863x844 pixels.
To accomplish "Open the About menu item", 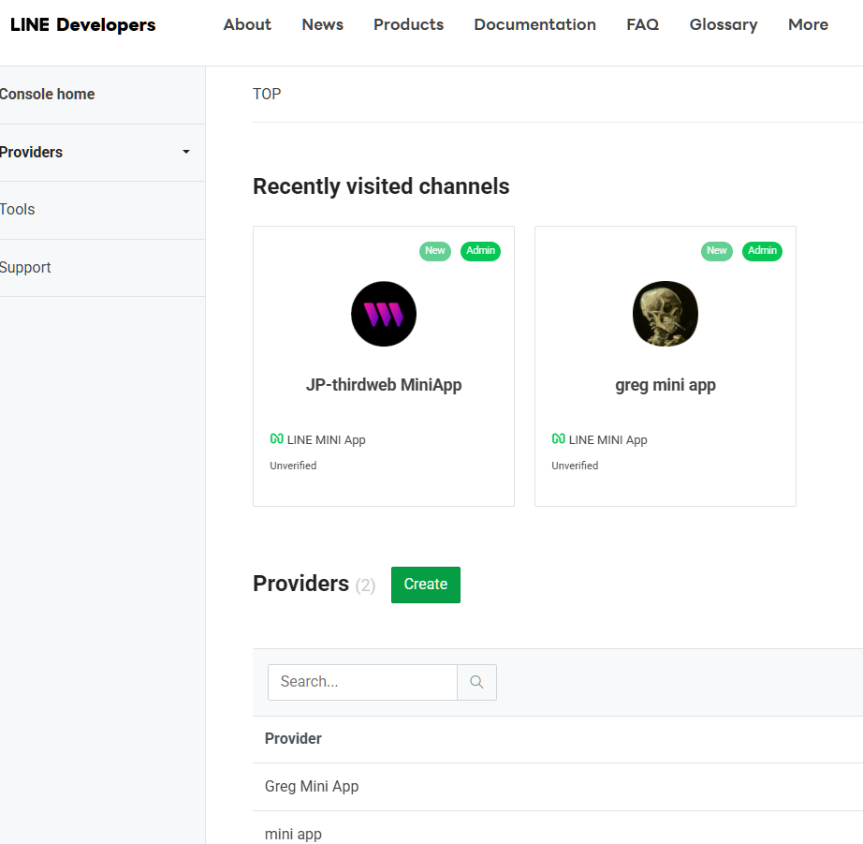I will (x=247, y=24).
